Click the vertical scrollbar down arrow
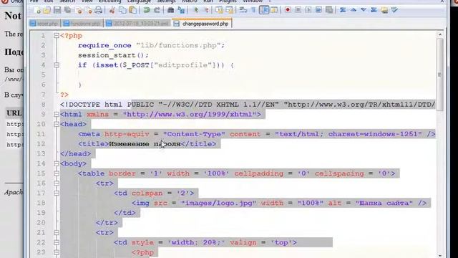 pyautogui.click(x=440, y=255)
